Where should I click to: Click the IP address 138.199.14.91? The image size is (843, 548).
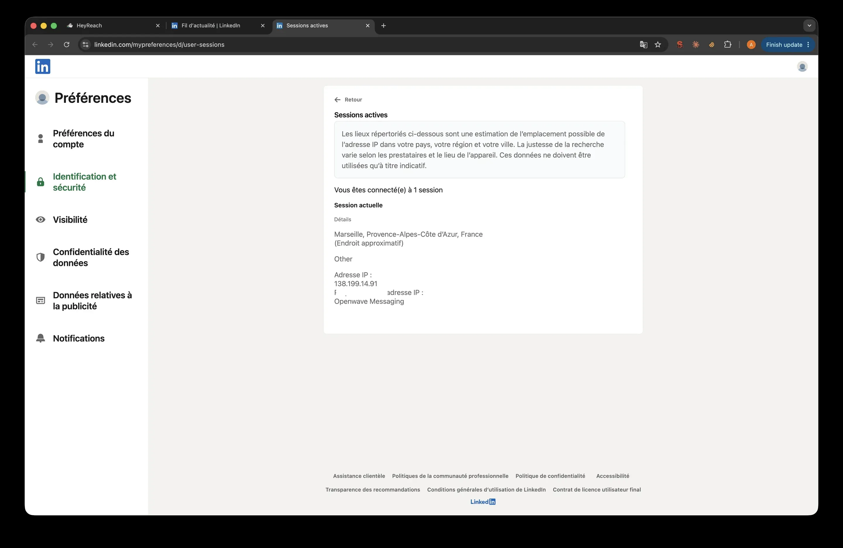[x=356, y=284]
